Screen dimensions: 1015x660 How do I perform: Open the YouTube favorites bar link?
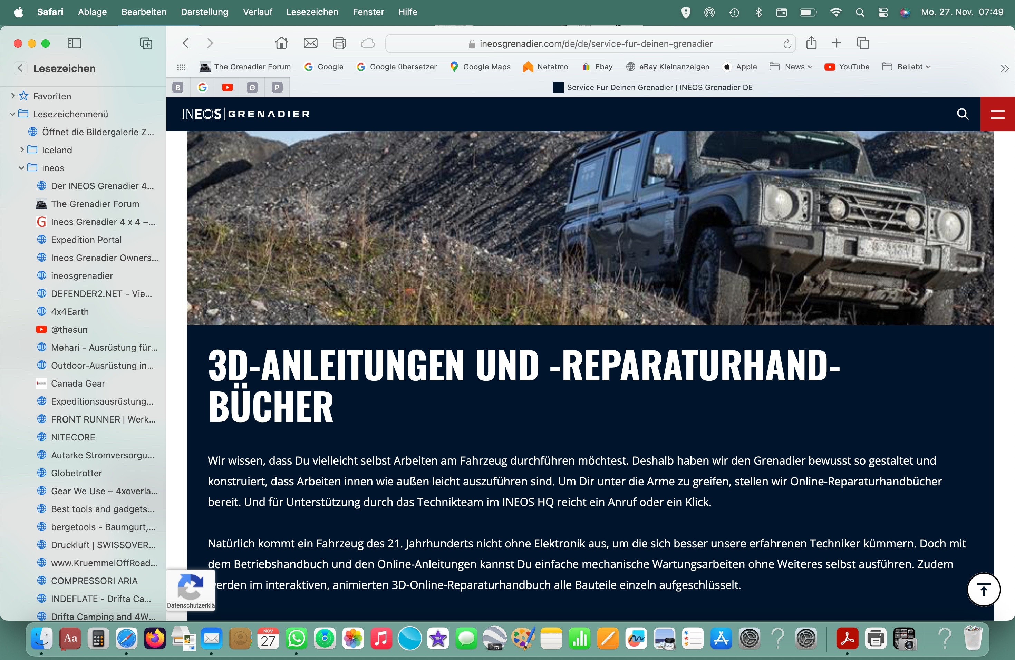847,67
